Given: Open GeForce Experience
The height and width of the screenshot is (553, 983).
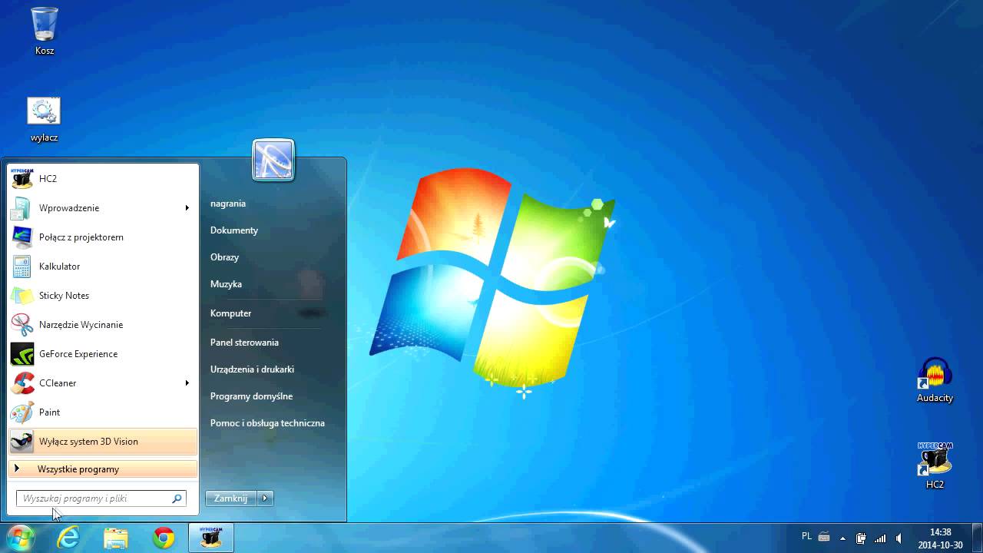Looking at the screenshot, I should click(103, 354).
